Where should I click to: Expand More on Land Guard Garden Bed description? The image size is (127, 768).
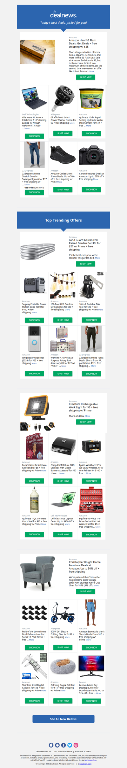click(97, 258)
